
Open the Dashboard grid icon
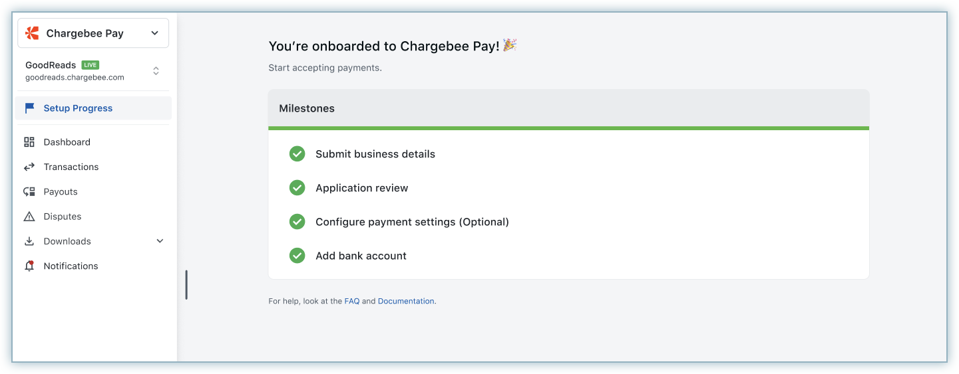point(29,142)
